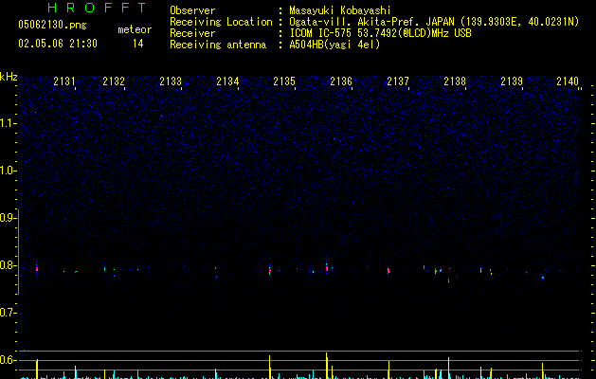Click the A504HB(yagi 4el) antenna text

tap(334, 45)
